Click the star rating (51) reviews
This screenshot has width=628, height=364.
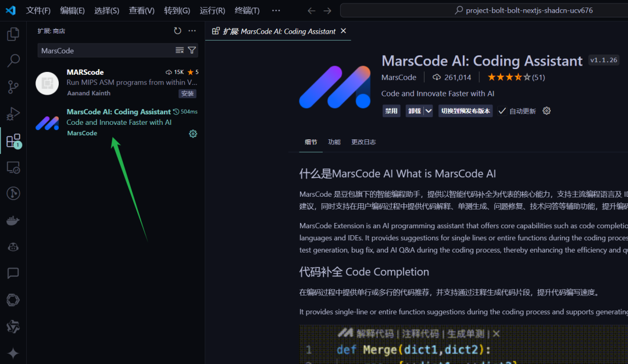(516, 77)
